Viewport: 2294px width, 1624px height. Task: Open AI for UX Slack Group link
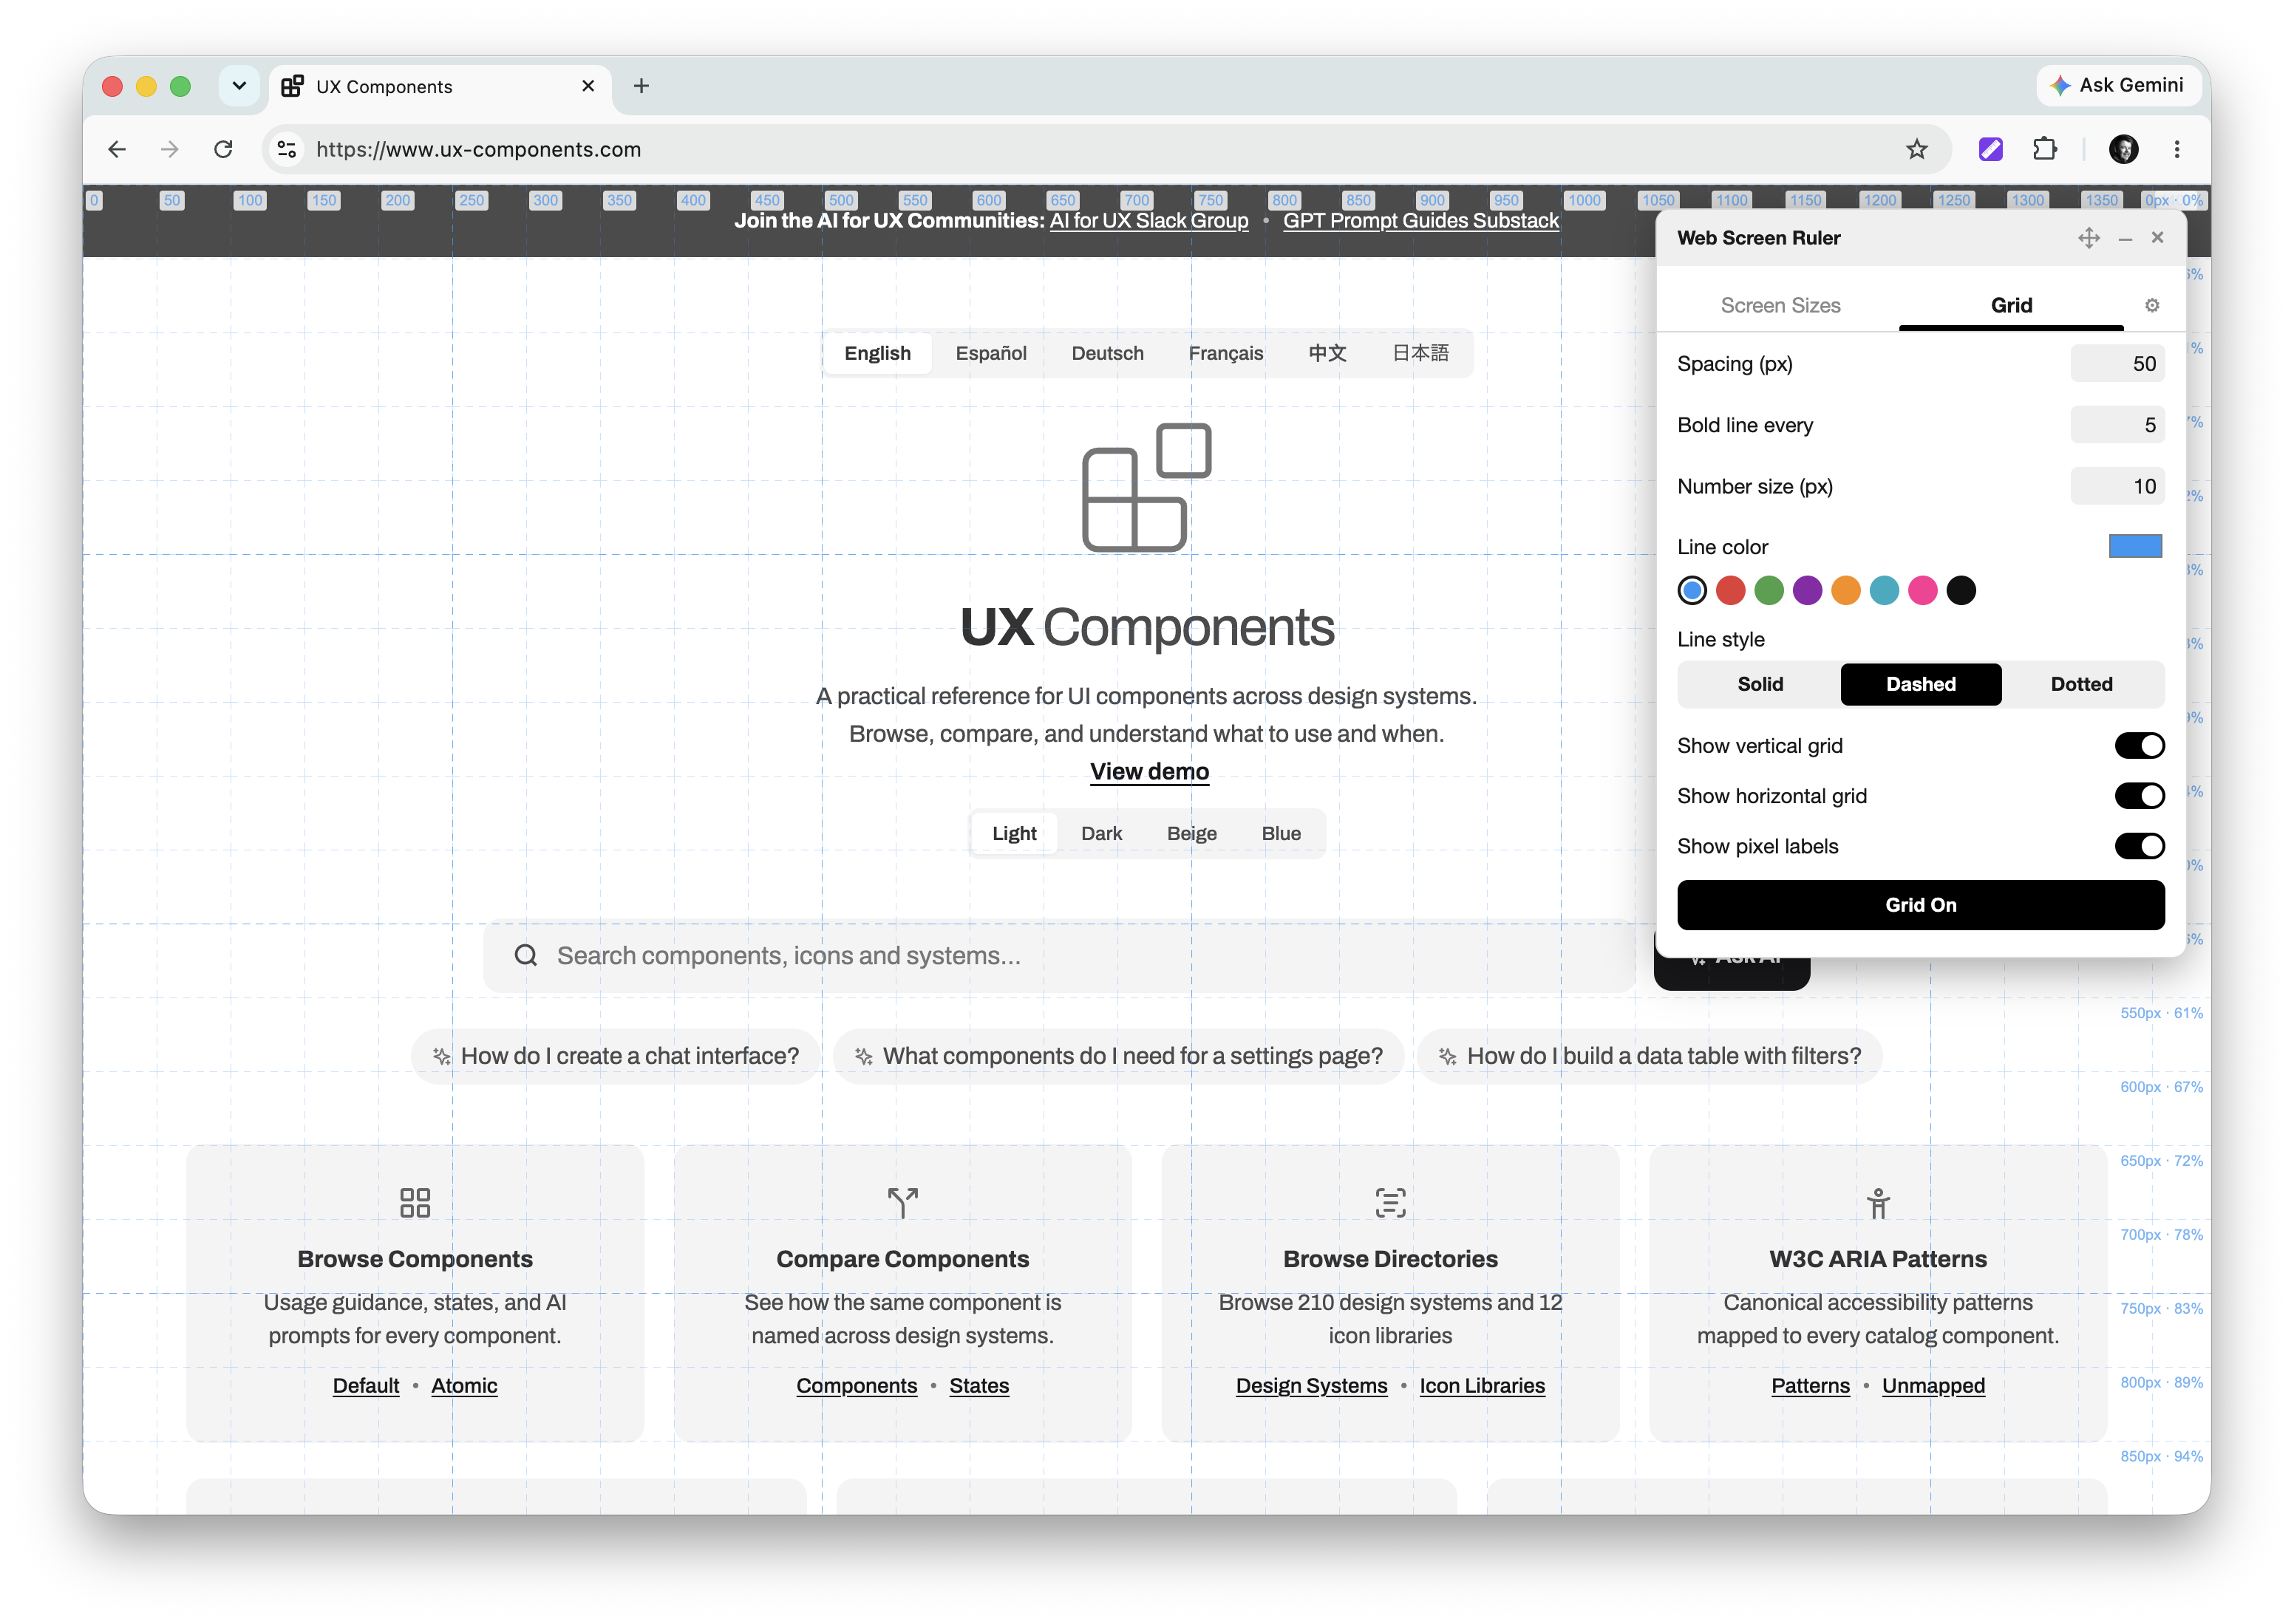[1148, 221]
